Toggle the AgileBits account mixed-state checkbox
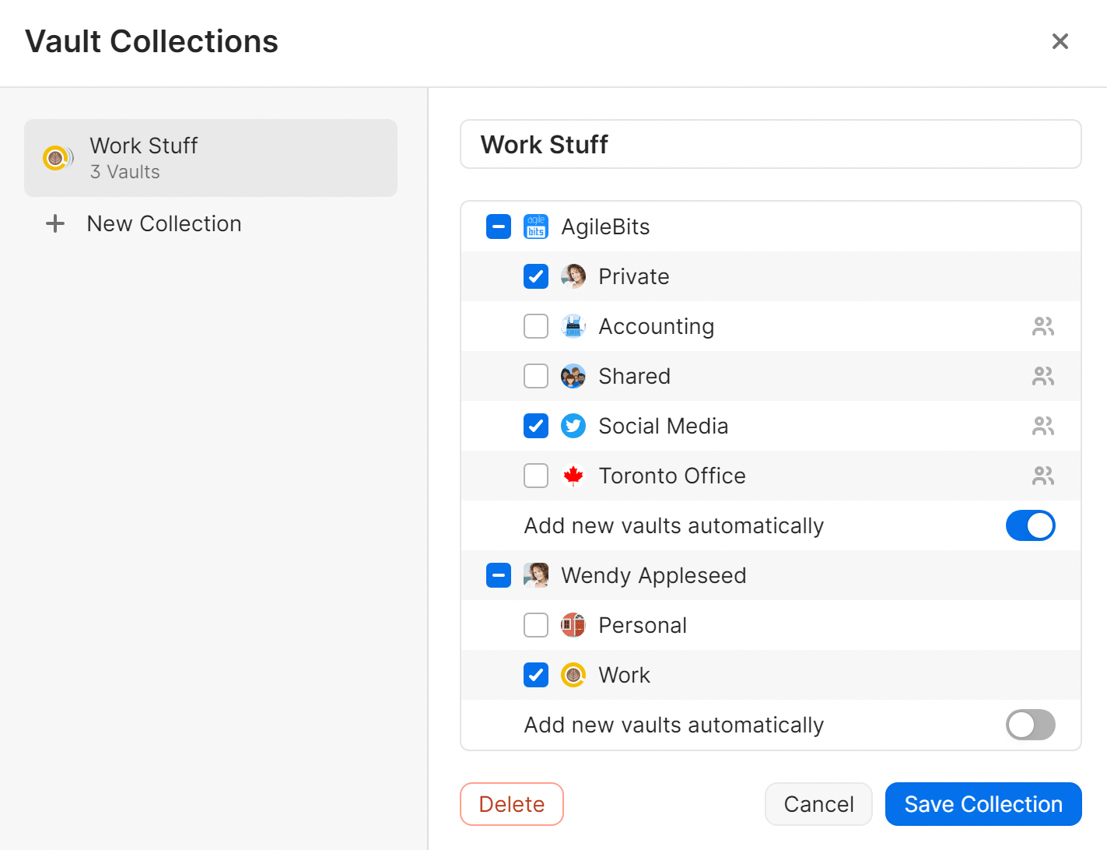Image resolution: width=1107 pixels, height=850 pixels. coord(499,227)
